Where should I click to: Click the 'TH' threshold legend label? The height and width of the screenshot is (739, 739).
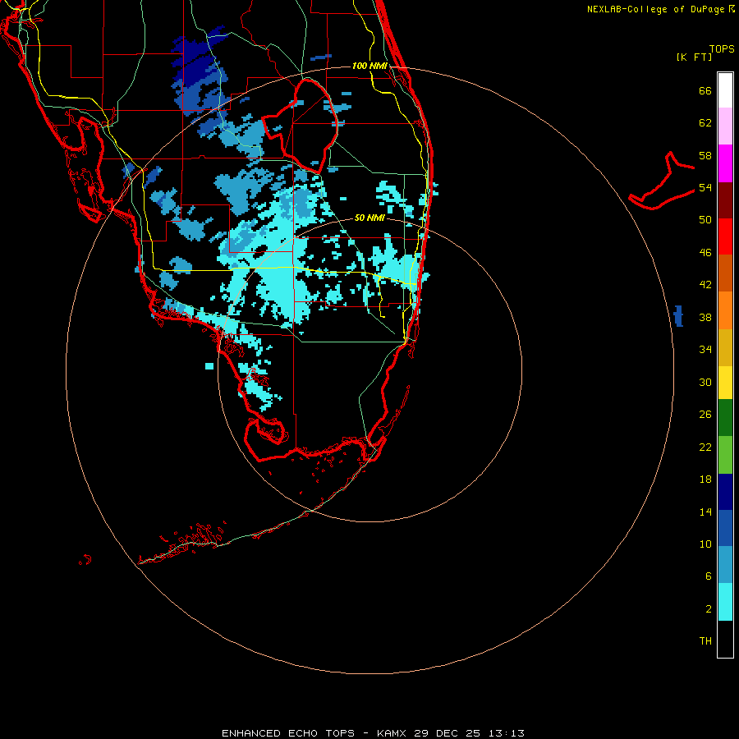[x=705, y=641]
